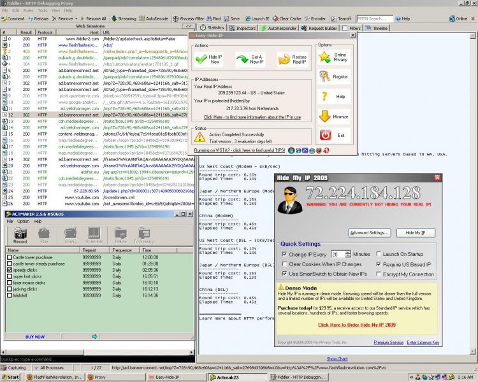Toggle Change IP Every checkbox

(284, 254)
